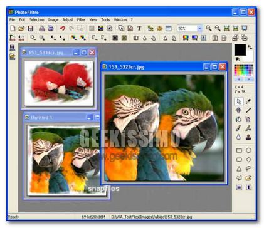Click the swap colors arrows icon
The width and height of the screenshot is (264, 228).
coord(250,47)
